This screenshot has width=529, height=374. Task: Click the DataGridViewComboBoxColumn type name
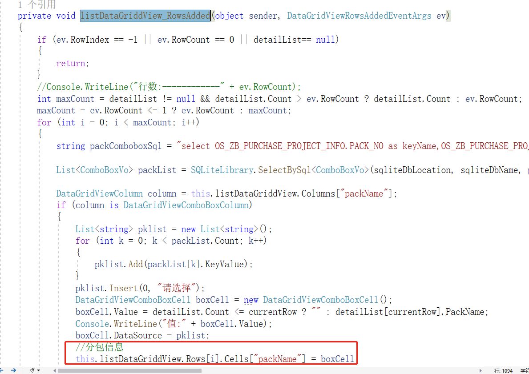click(186, 205)
